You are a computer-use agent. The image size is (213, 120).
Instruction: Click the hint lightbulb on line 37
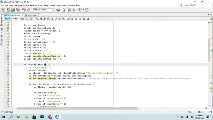coord(8,64)
